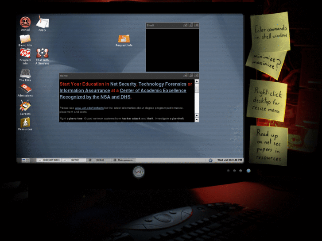Open www.uat.edu/fastfacts link
The image size is (322, 241).
(x=89, y=108)
